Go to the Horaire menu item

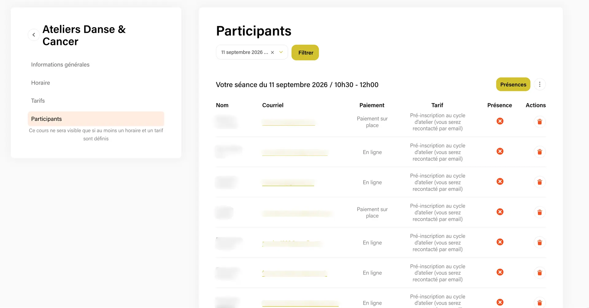[40, 83]
